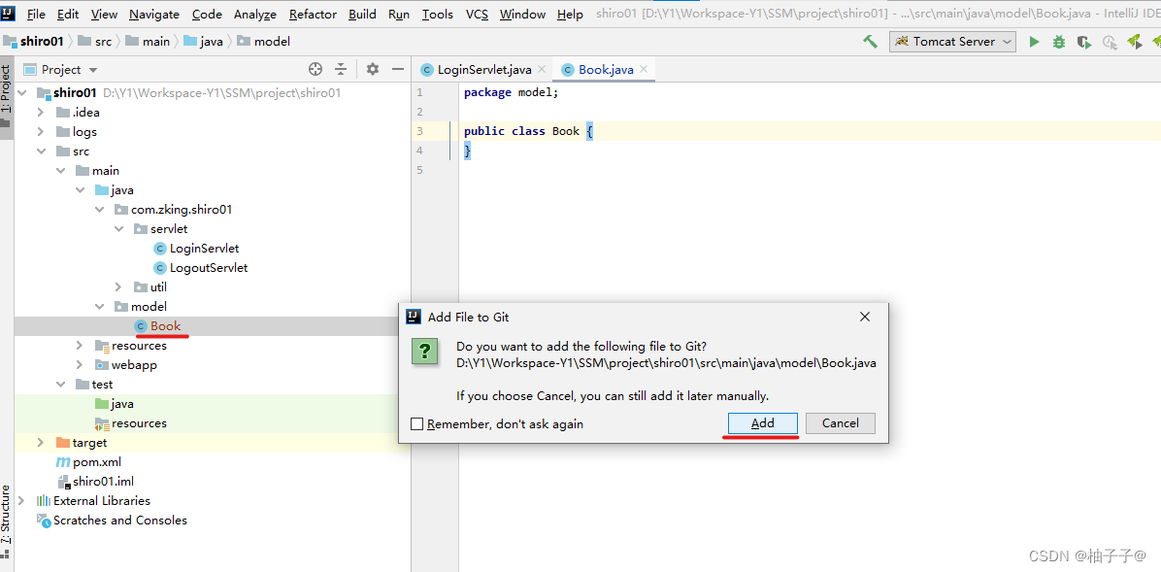Open the Navigate menu
This screenshot has height=572, width=1161.
[154, 14]
